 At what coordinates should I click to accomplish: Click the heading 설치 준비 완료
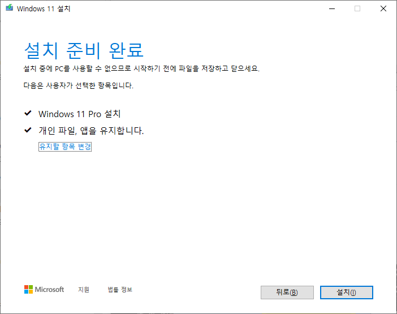click(x=84, y=50)
